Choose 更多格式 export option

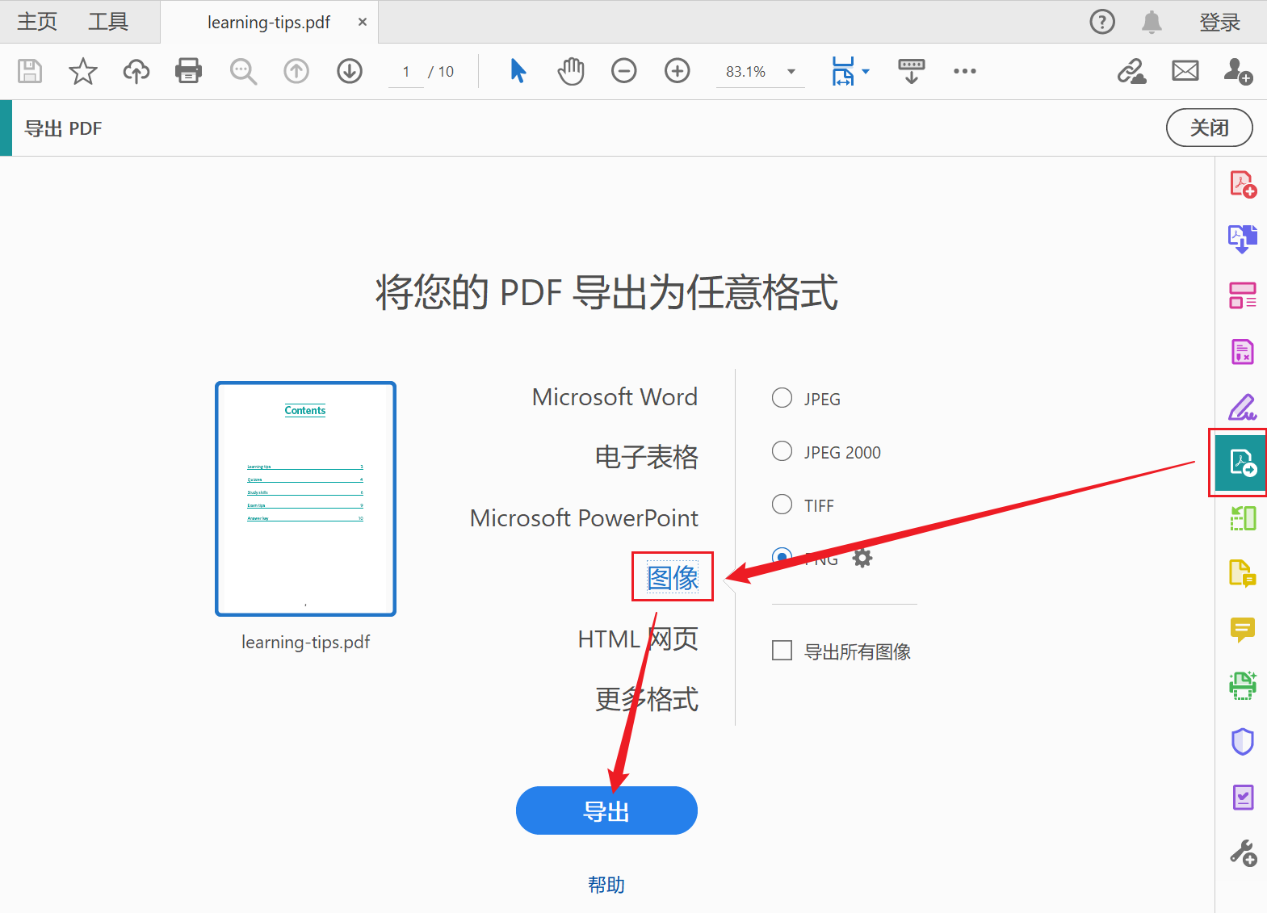647,699
